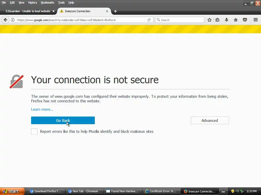
Task: Click the warning triangle icon on the Insecure Connection tab
Action: 62,11
